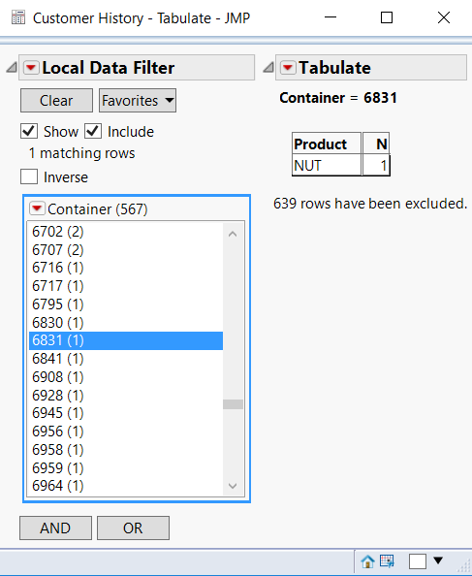The width and height of the screenshot is (472, 576).
Task: Click the 639 rows have been excluded text
Action: (370, 203)
